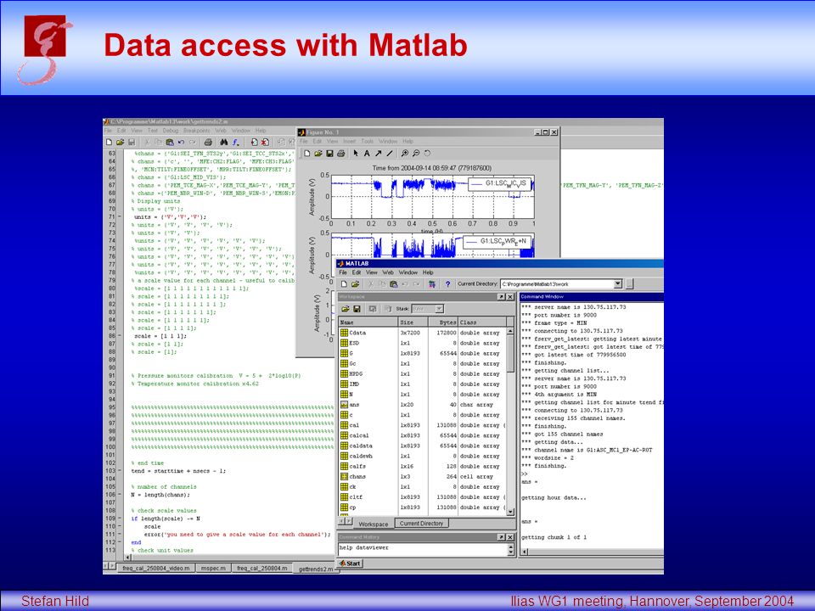The width and height of the screenshot is (815, 611).
Task: Click Clear all breakpoints icon in editor
Action: pyautogui.click(x=265, y=142)
